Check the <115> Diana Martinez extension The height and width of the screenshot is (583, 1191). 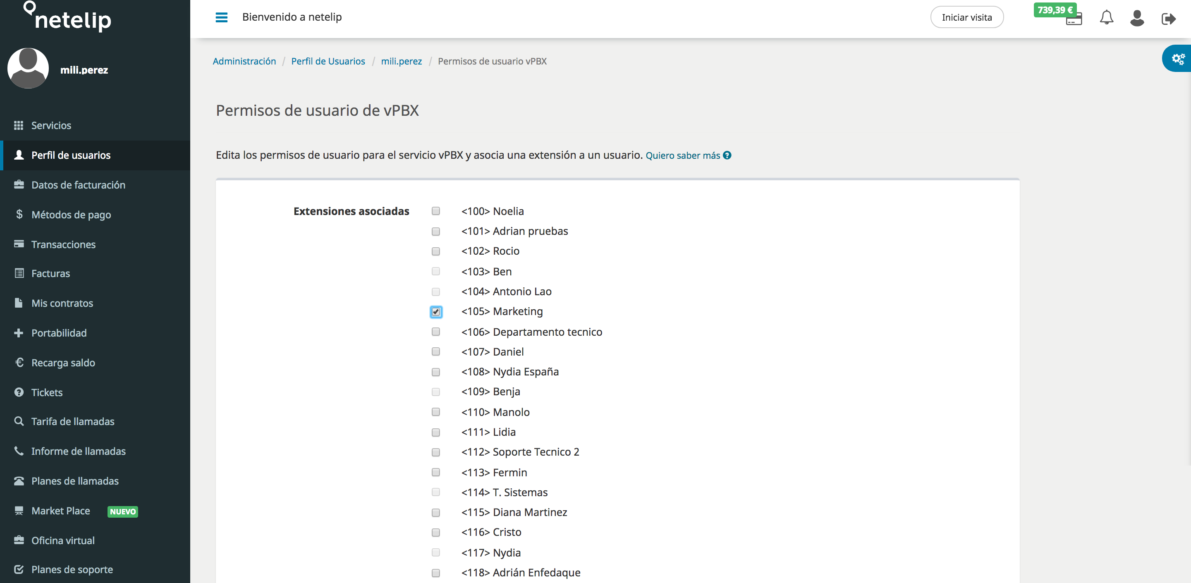(435, 512)
